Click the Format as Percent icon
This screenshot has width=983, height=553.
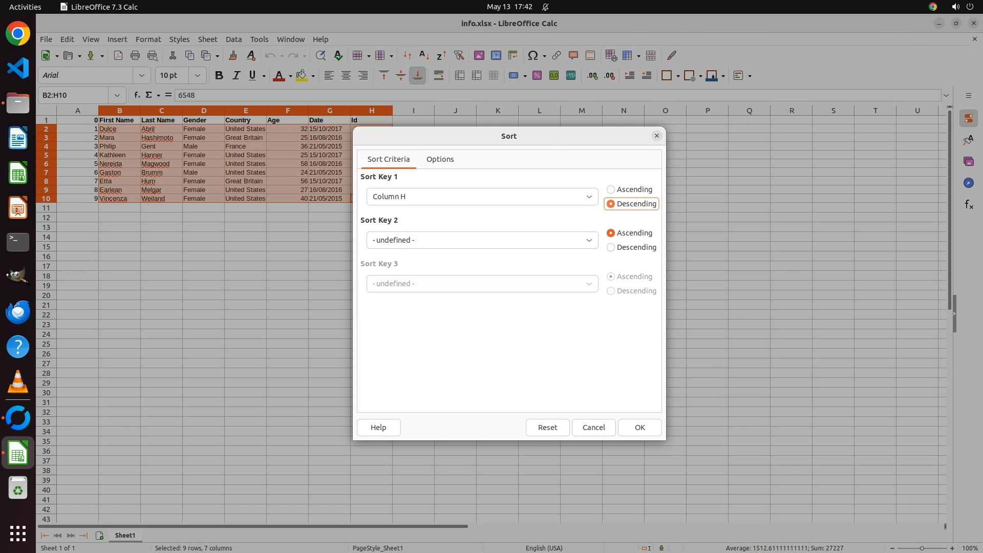[x=537, y=75]
